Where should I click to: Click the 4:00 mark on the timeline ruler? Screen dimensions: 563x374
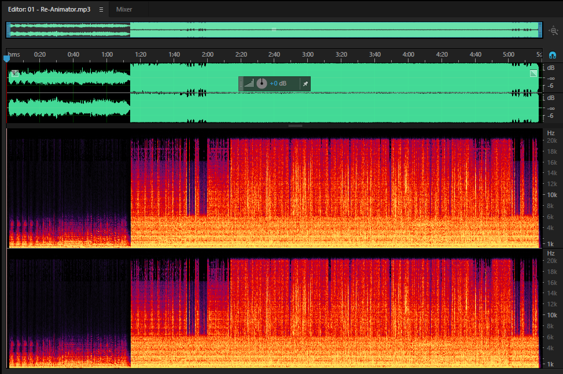tap(409, 54)
